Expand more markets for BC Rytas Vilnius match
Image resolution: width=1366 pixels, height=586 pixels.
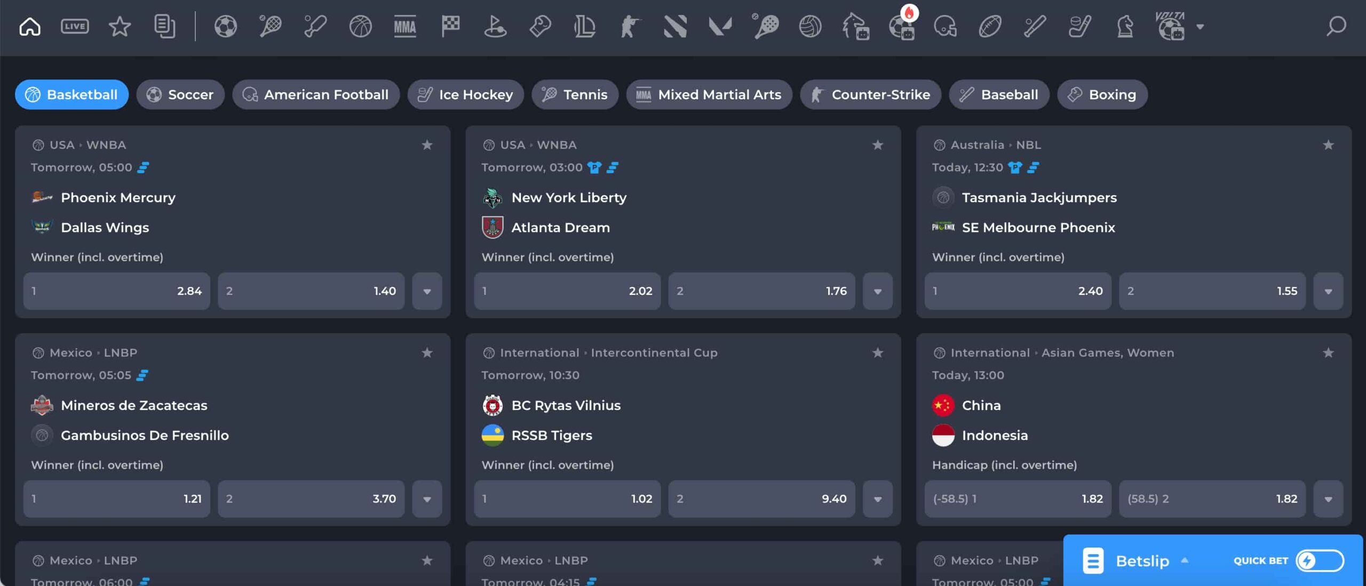(x=878, y=499)
